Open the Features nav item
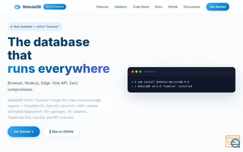The image size is (243, 152). pyautogui.click(x=102, y=7)
